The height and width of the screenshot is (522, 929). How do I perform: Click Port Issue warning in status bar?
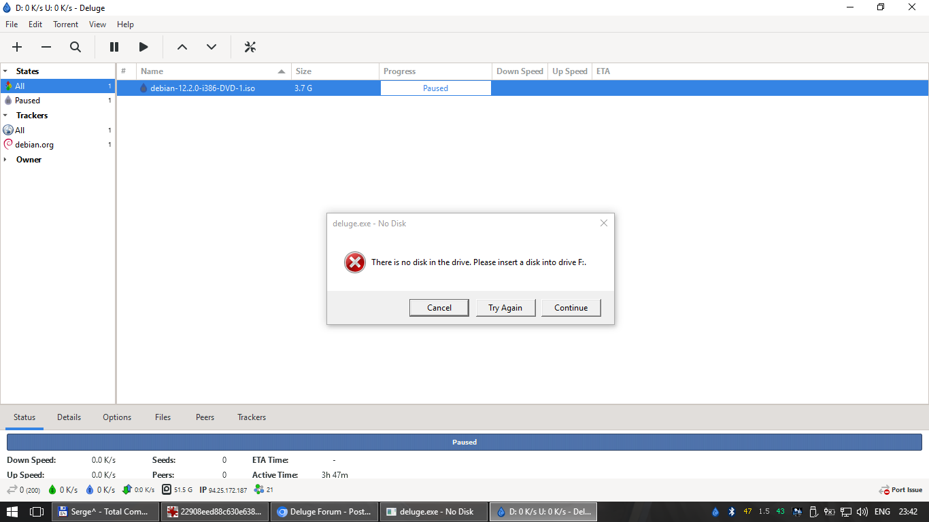[x=900, y=489]
